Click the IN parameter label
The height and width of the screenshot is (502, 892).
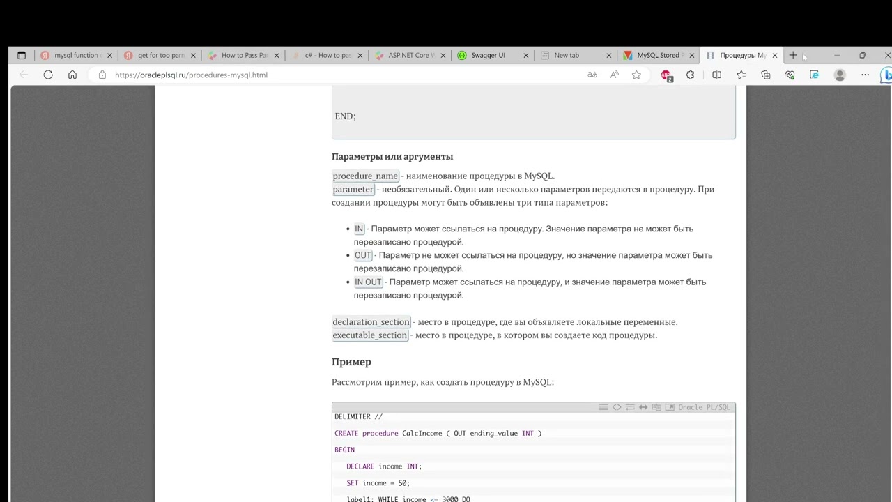coord(359,229)
